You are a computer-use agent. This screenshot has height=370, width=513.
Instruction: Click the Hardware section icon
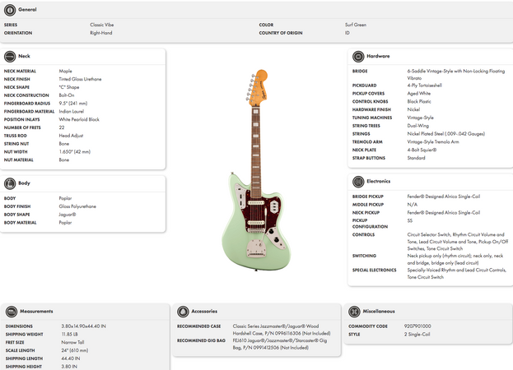pos(358,57)
